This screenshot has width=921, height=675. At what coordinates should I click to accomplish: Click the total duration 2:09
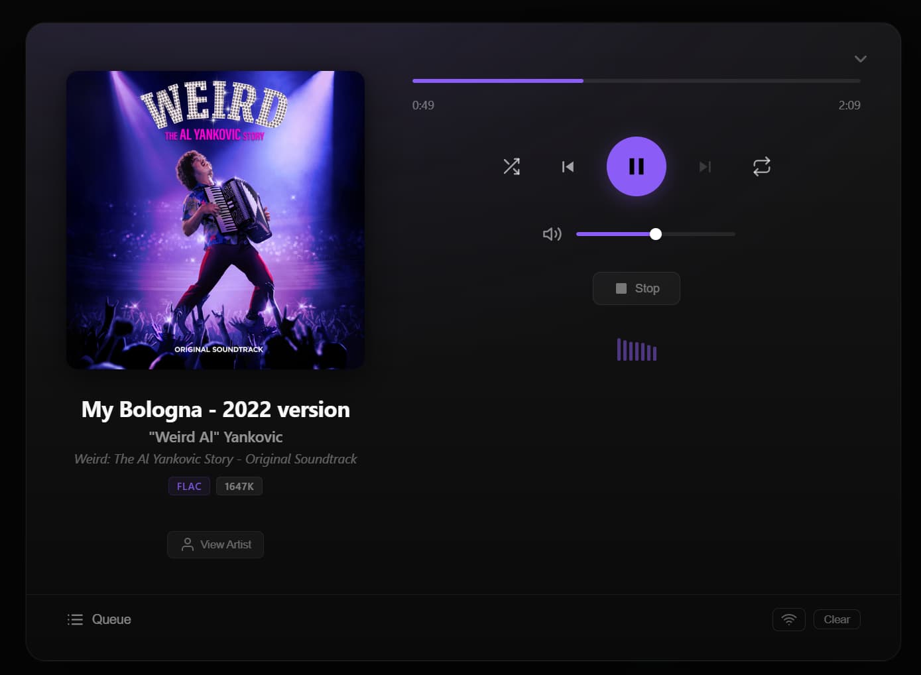(x=849, y=105)
